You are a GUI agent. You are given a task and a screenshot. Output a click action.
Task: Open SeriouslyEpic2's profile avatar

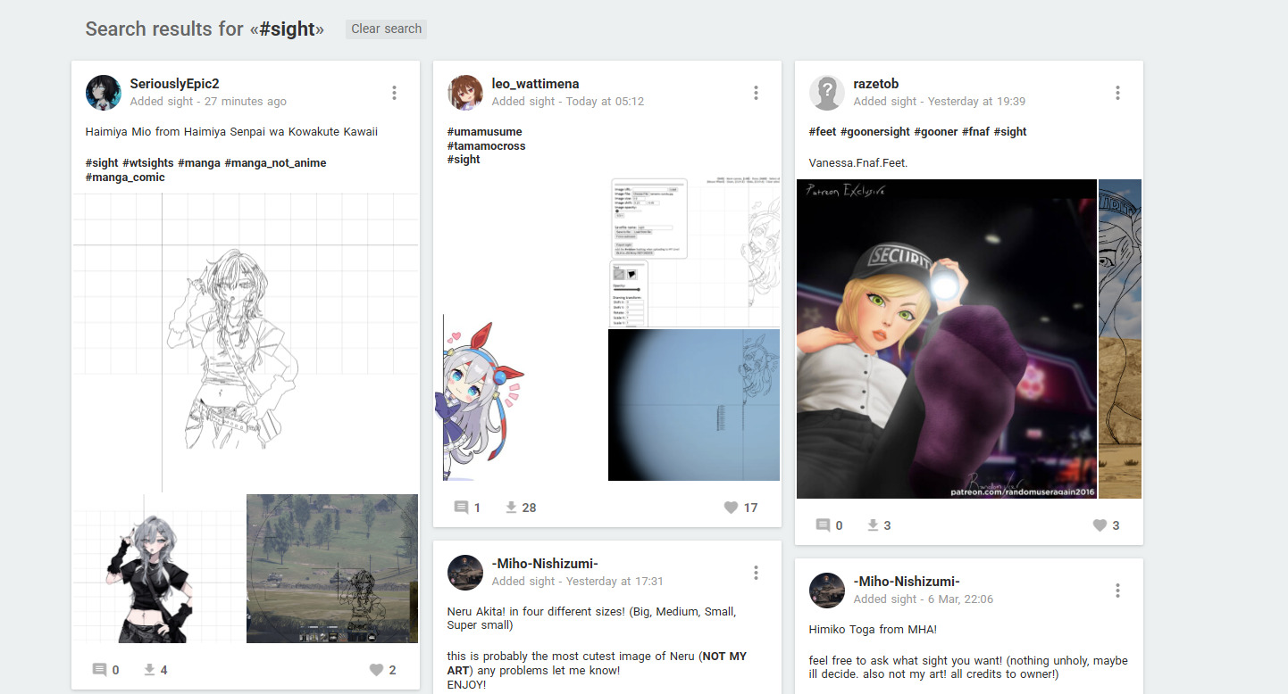click(104, 93)
